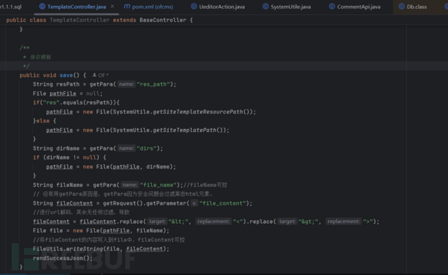Image resolution: width=448 pixels, height=275 pixels.
Task: Select the SystemUtile.java editor tab
Action: [x=293, y=6]
